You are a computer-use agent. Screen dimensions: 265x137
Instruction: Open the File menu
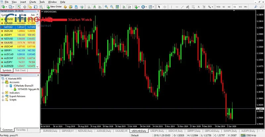pyautogui.click(x=6, y=2)
